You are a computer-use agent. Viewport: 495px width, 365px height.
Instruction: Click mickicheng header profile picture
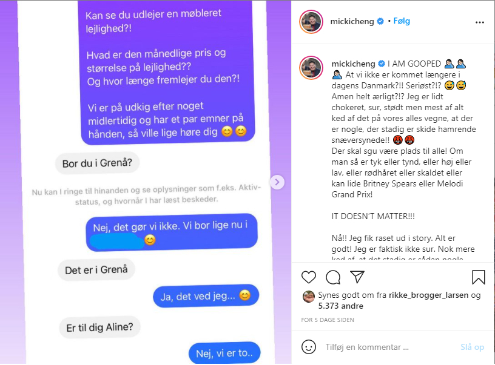point(311,22)
